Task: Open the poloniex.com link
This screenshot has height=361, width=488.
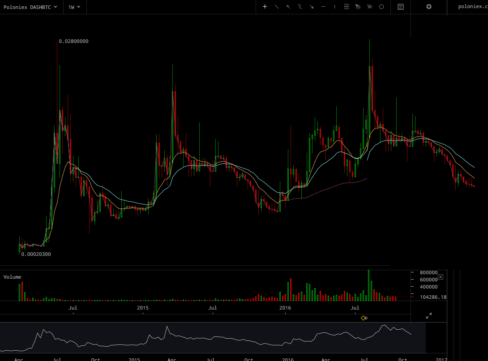Action: [x=473, y=7]
